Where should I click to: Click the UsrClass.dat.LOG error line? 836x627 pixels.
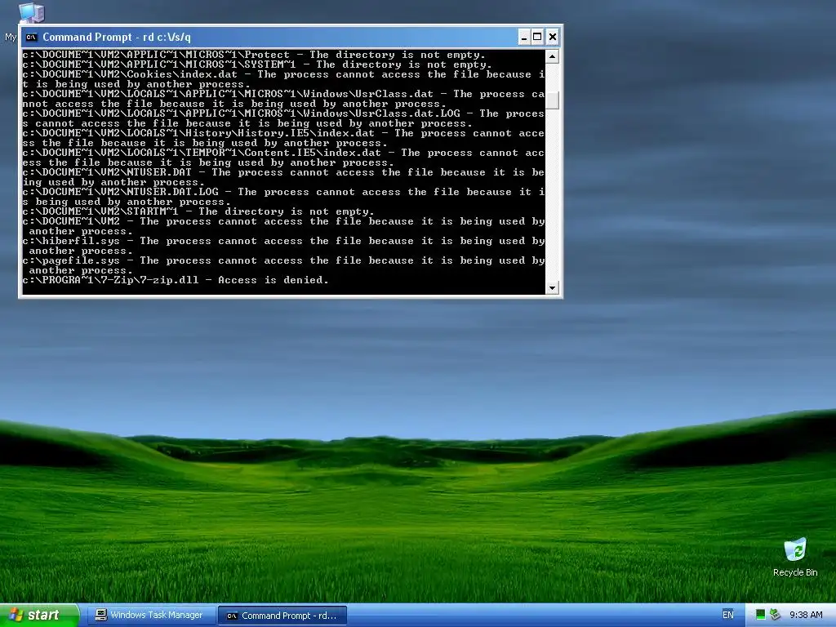(283, 118)
